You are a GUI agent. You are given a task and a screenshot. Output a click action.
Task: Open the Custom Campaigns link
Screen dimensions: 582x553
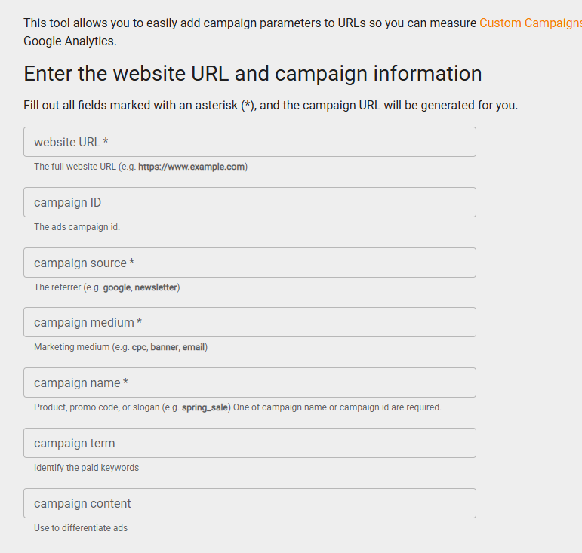tap(530, 23)
